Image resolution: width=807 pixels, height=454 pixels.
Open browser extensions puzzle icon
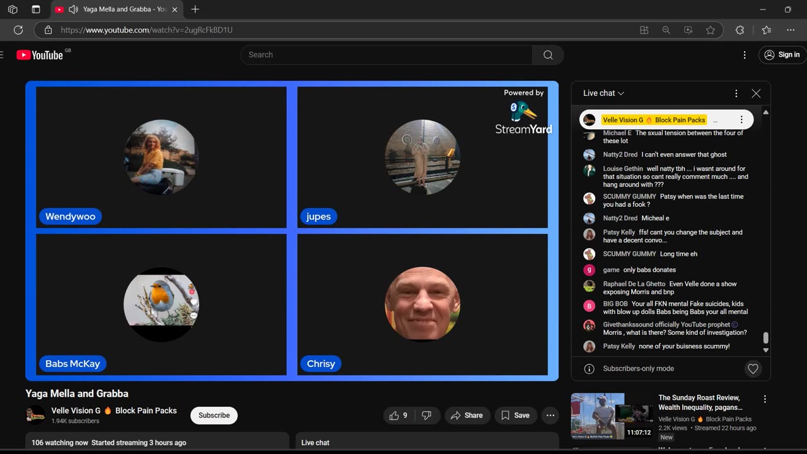pyautogui.click(x=740, y=30)
